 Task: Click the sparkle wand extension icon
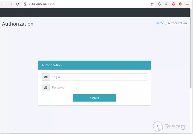(x=167, y=4)
